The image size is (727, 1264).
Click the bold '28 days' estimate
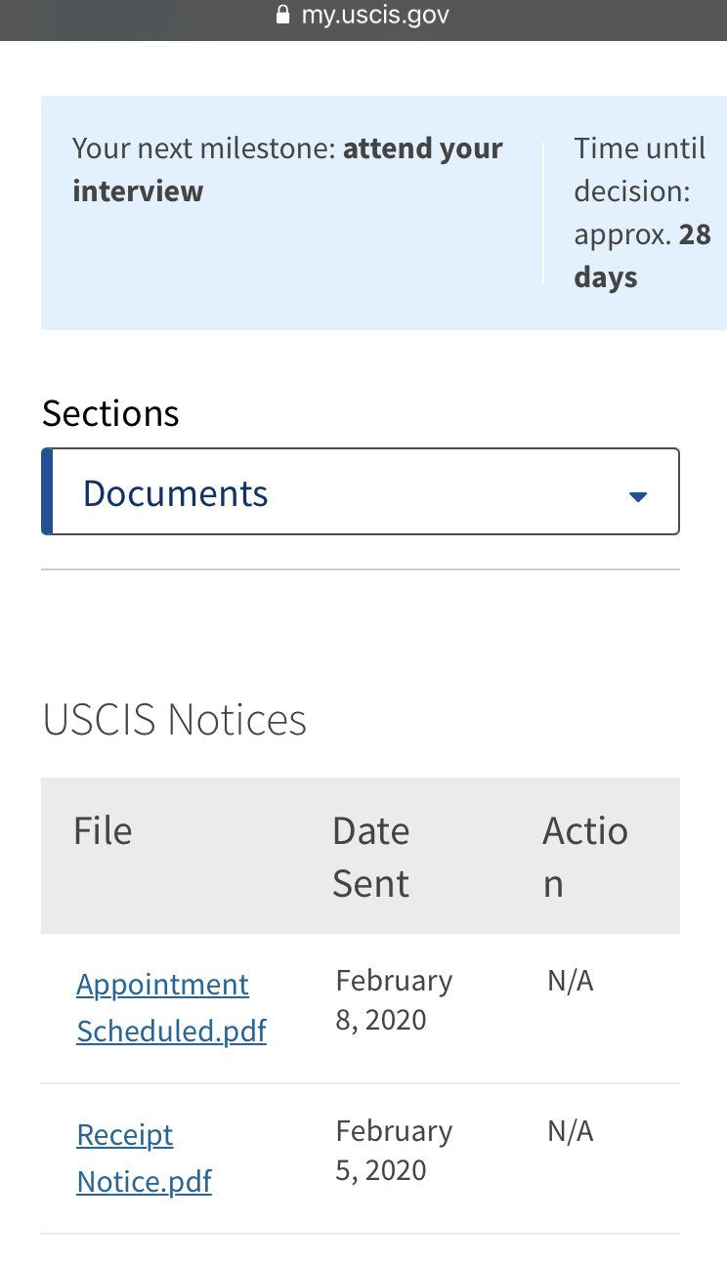point(642,256)
